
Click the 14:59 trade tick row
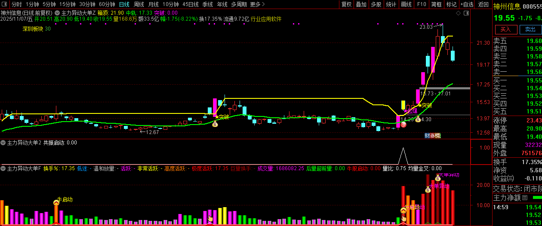[517, 207]
